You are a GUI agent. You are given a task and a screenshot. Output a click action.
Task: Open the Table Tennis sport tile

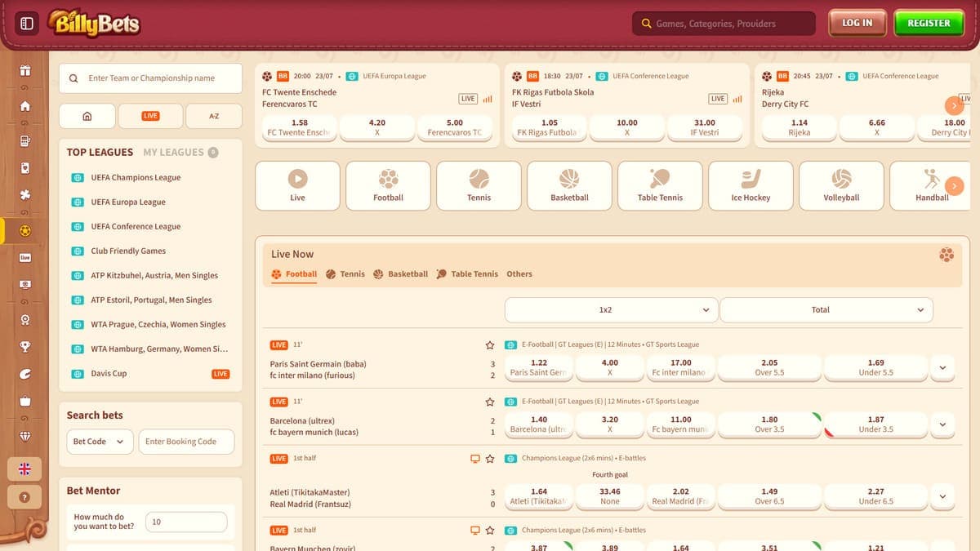[x=660, y=185]
